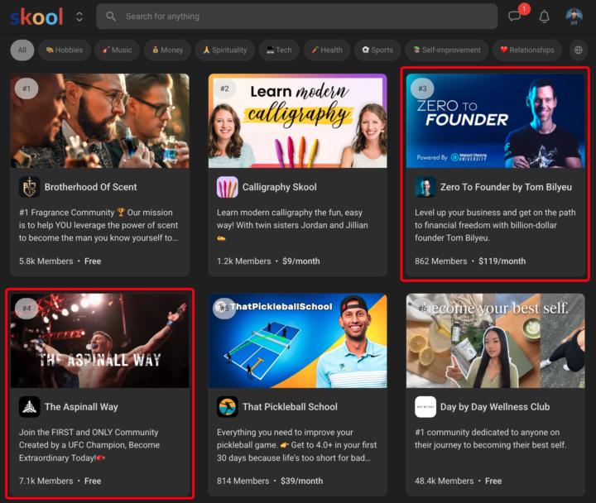596x503 pixels.
Task: Click the Day by Day Wellness Club logo
Action: pos(425,407)
